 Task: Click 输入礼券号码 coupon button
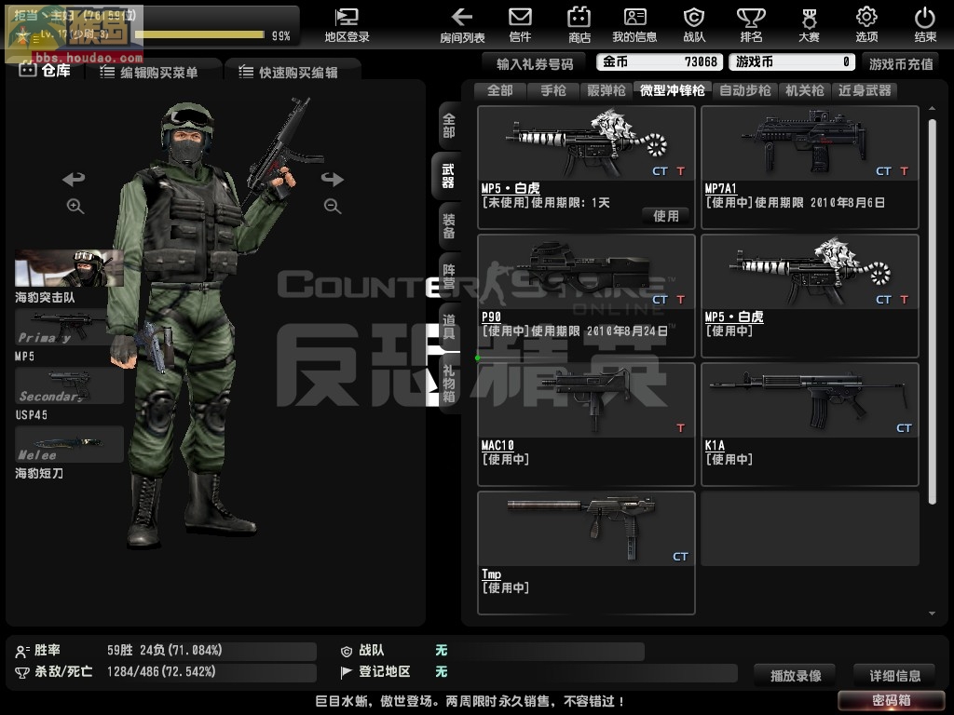point(534,63)
